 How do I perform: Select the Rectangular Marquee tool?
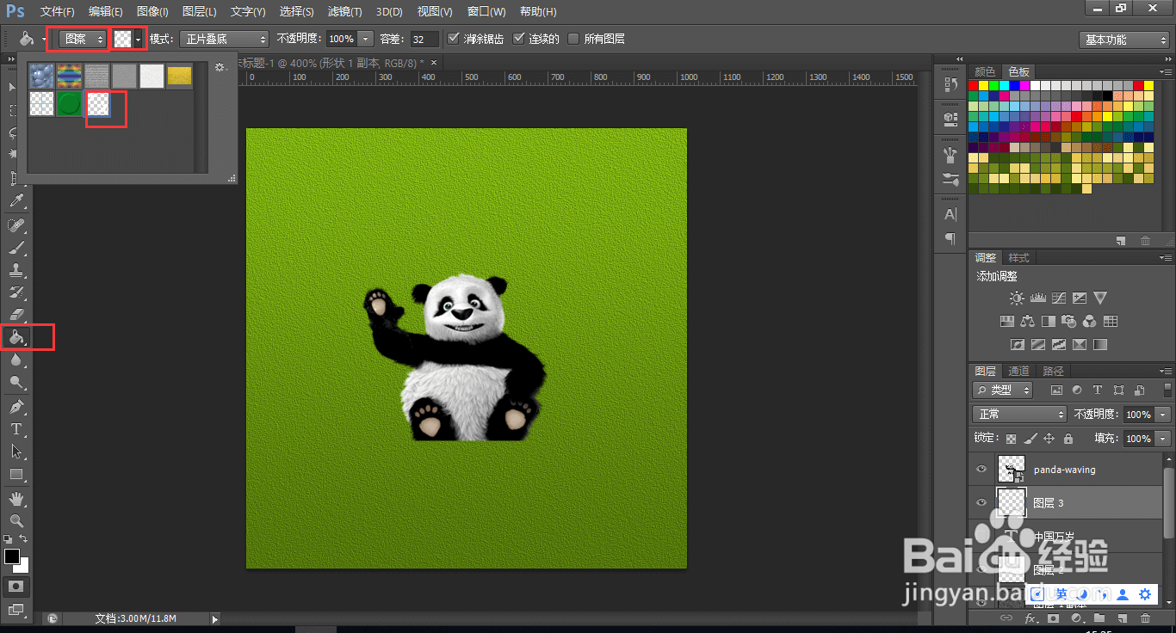point(12,110)
